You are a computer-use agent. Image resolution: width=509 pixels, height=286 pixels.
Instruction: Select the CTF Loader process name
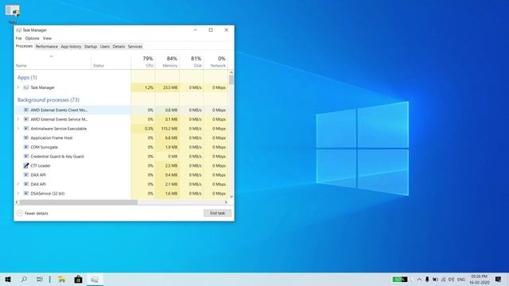point(41,166)
